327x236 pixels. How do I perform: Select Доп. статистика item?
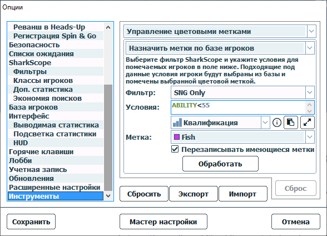point(56,90)
